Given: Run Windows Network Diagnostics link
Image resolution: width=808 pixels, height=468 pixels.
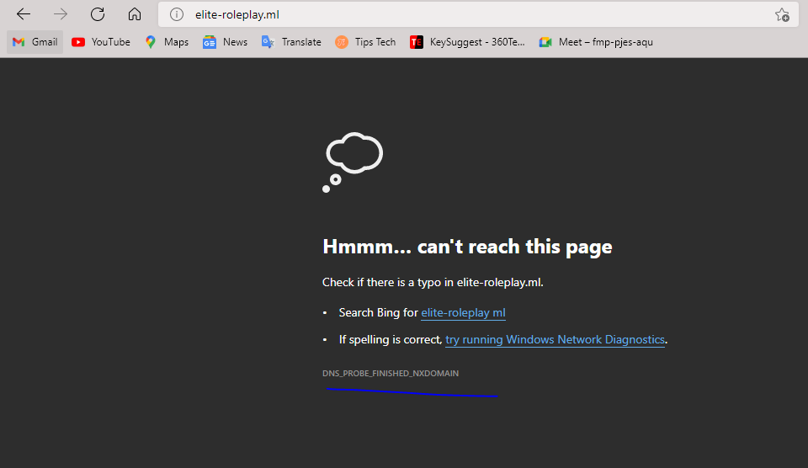Looking at the screenshot, I should pos(555,340).
